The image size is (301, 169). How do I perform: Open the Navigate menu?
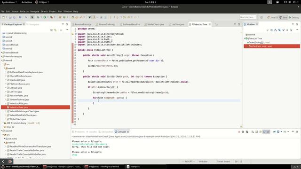click(34, 11)
